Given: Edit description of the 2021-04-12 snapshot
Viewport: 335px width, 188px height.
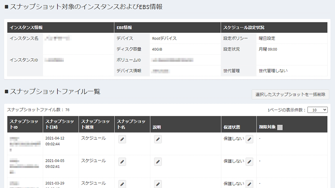Looking at the screenshot, I should (158, 140).
